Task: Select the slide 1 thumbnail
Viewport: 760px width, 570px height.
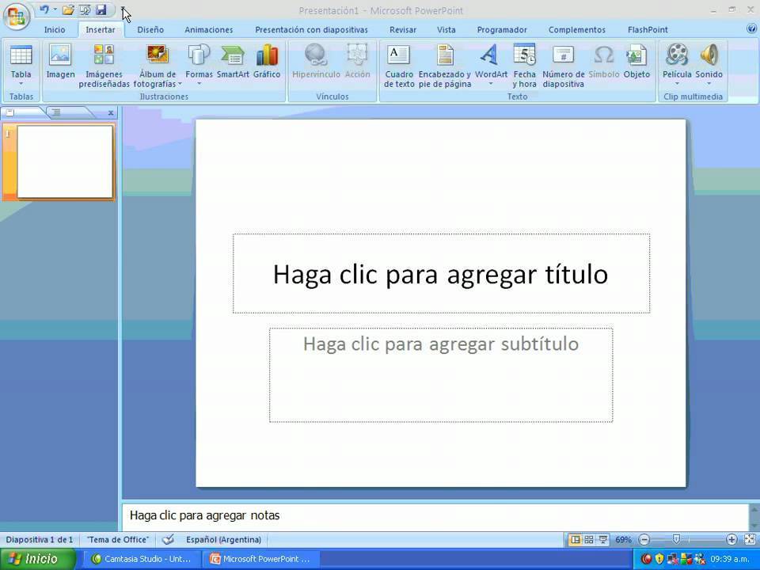Action: [x=65, y=161]
